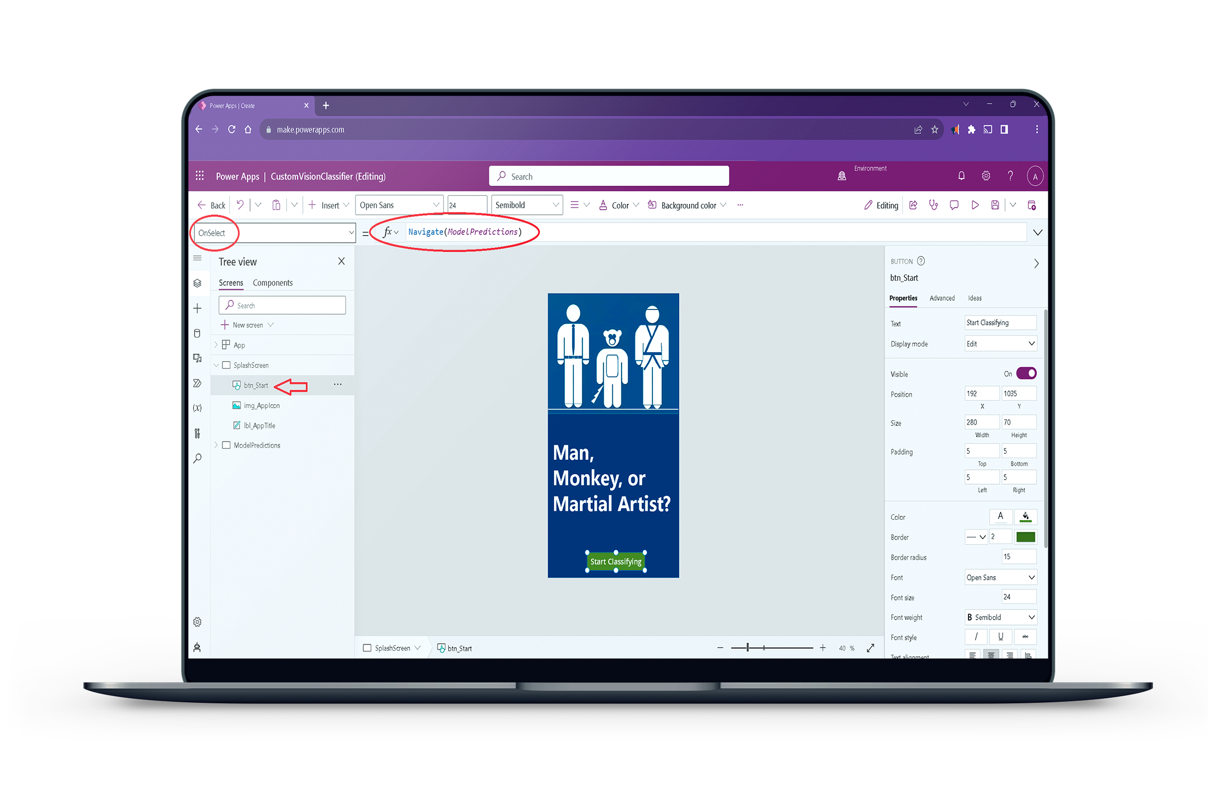Screen dimensions: 1208x799
Task: Select the Insert (+) sidebar icon
Action: 198,308
